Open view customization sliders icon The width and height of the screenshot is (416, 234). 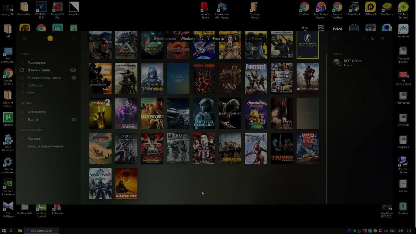click(273, 38)
